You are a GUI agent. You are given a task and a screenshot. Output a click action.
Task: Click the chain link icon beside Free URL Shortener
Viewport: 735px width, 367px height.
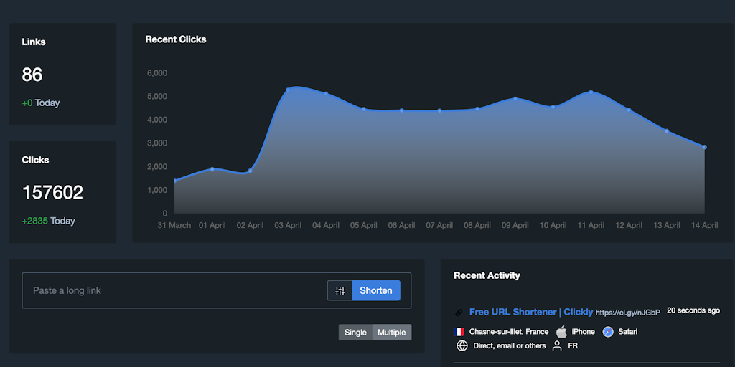[x=459, y=313]
